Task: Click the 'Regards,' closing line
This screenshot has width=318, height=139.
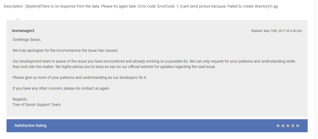Action: tap(20, 99)
